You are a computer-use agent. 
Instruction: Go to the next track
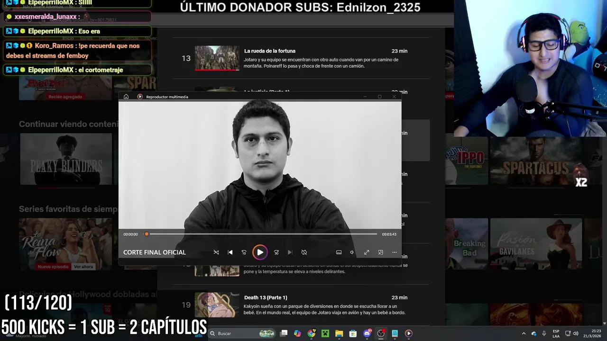coord(290,252)
